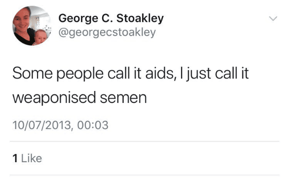
Task: Click the phrase "I just call it"
Action: point(214,74)
